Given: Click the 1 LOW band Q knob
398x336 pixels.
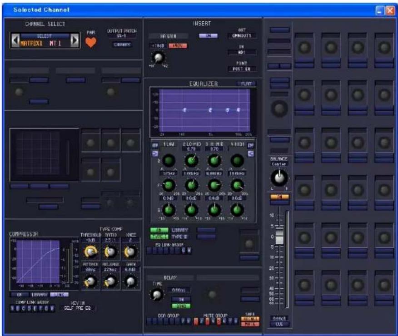Looking at the screenshot, I should pos(169,161).
